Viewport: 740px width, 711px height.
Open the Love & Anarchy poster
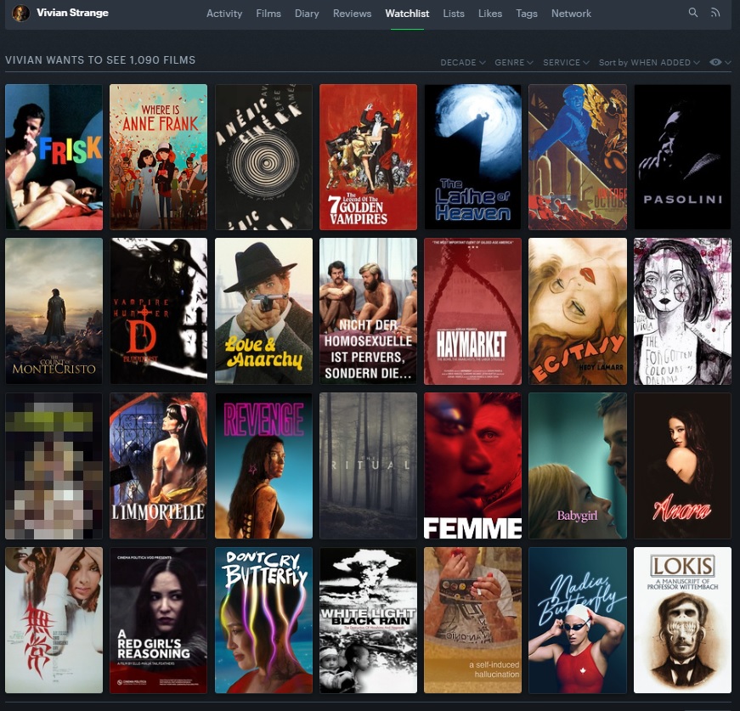click(x=263, y=311)
